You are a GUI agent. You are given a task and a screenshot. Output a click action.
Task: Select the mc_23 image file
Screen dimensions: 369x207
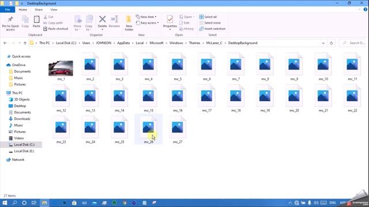[61, 130]
